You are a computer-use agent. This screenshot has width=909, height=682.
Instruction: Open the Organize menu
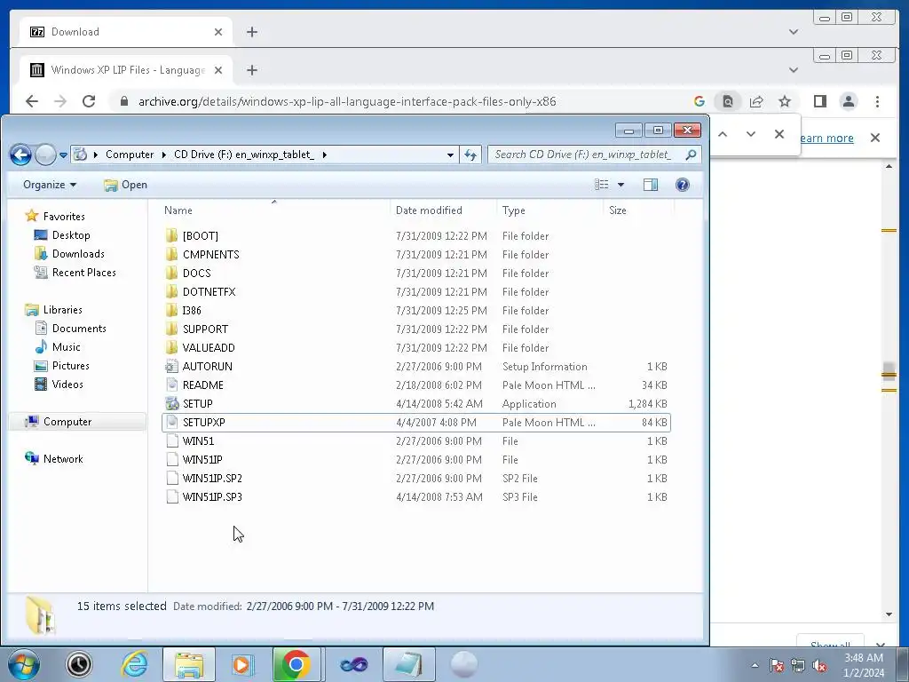(x=50, y=185)
